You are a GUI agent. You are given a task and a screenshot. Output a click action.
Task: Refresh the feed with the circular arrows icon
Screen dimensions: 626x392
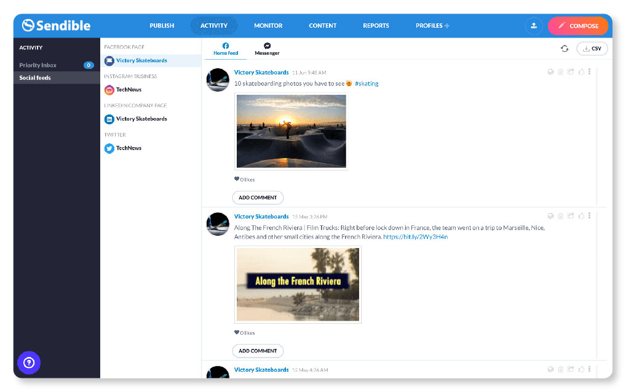pos(565,49)
